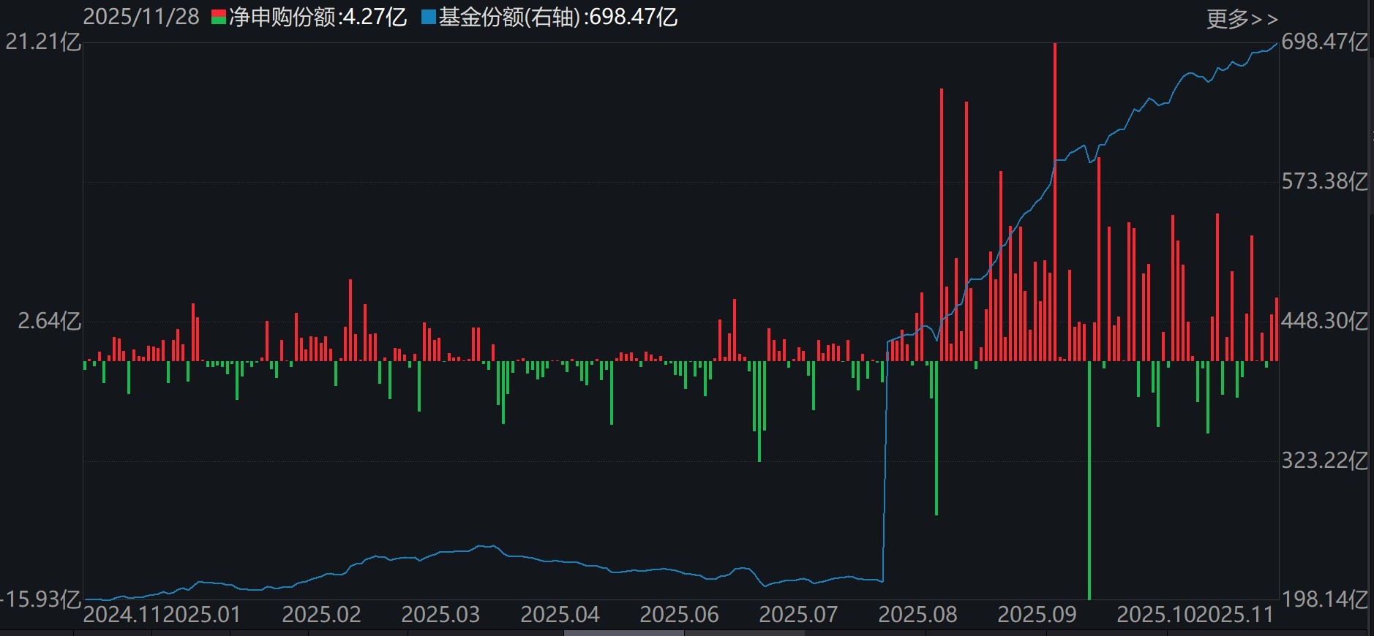Click the 323.22亿 right axis label
The height and width of the screenshot is (636, 1374).
1324,461
